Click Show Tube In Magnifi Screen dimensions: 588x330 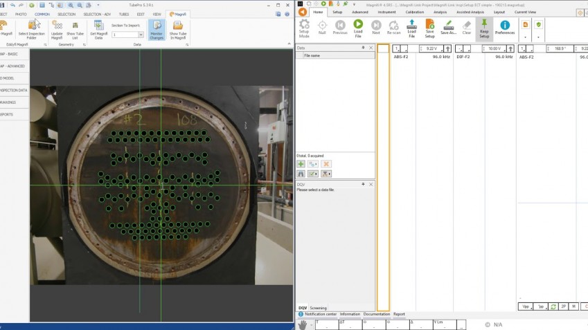click(178, 25)
